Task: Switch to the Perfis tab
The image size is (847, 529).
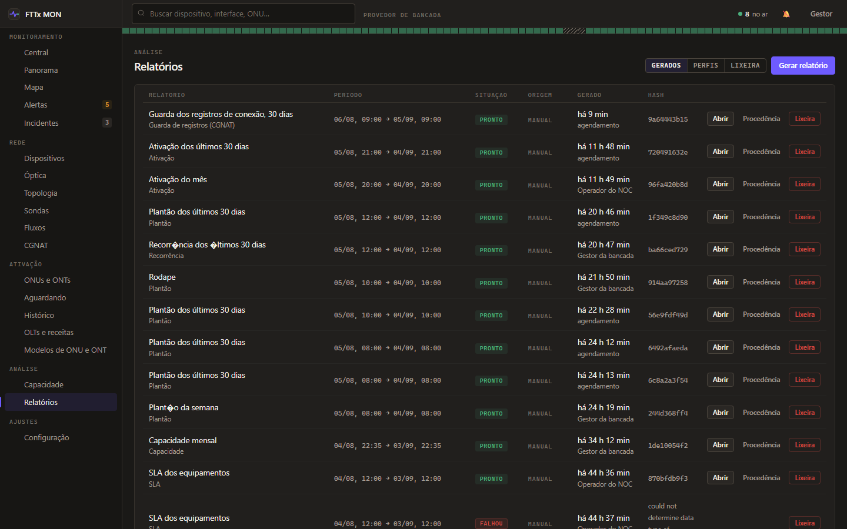Action: (705, 66)
